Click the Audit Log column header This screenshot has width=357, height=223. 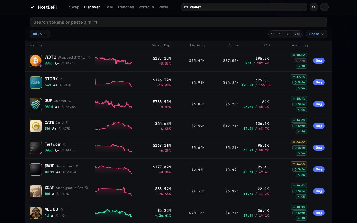(x=300, y=45)
